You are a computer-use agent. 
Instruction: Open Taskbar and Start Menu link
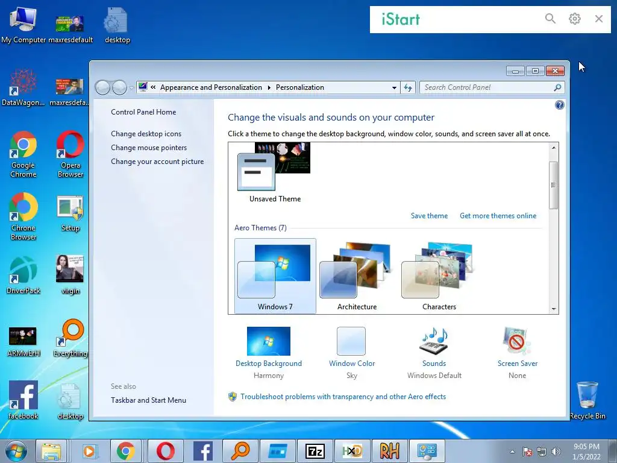(148, 400)
